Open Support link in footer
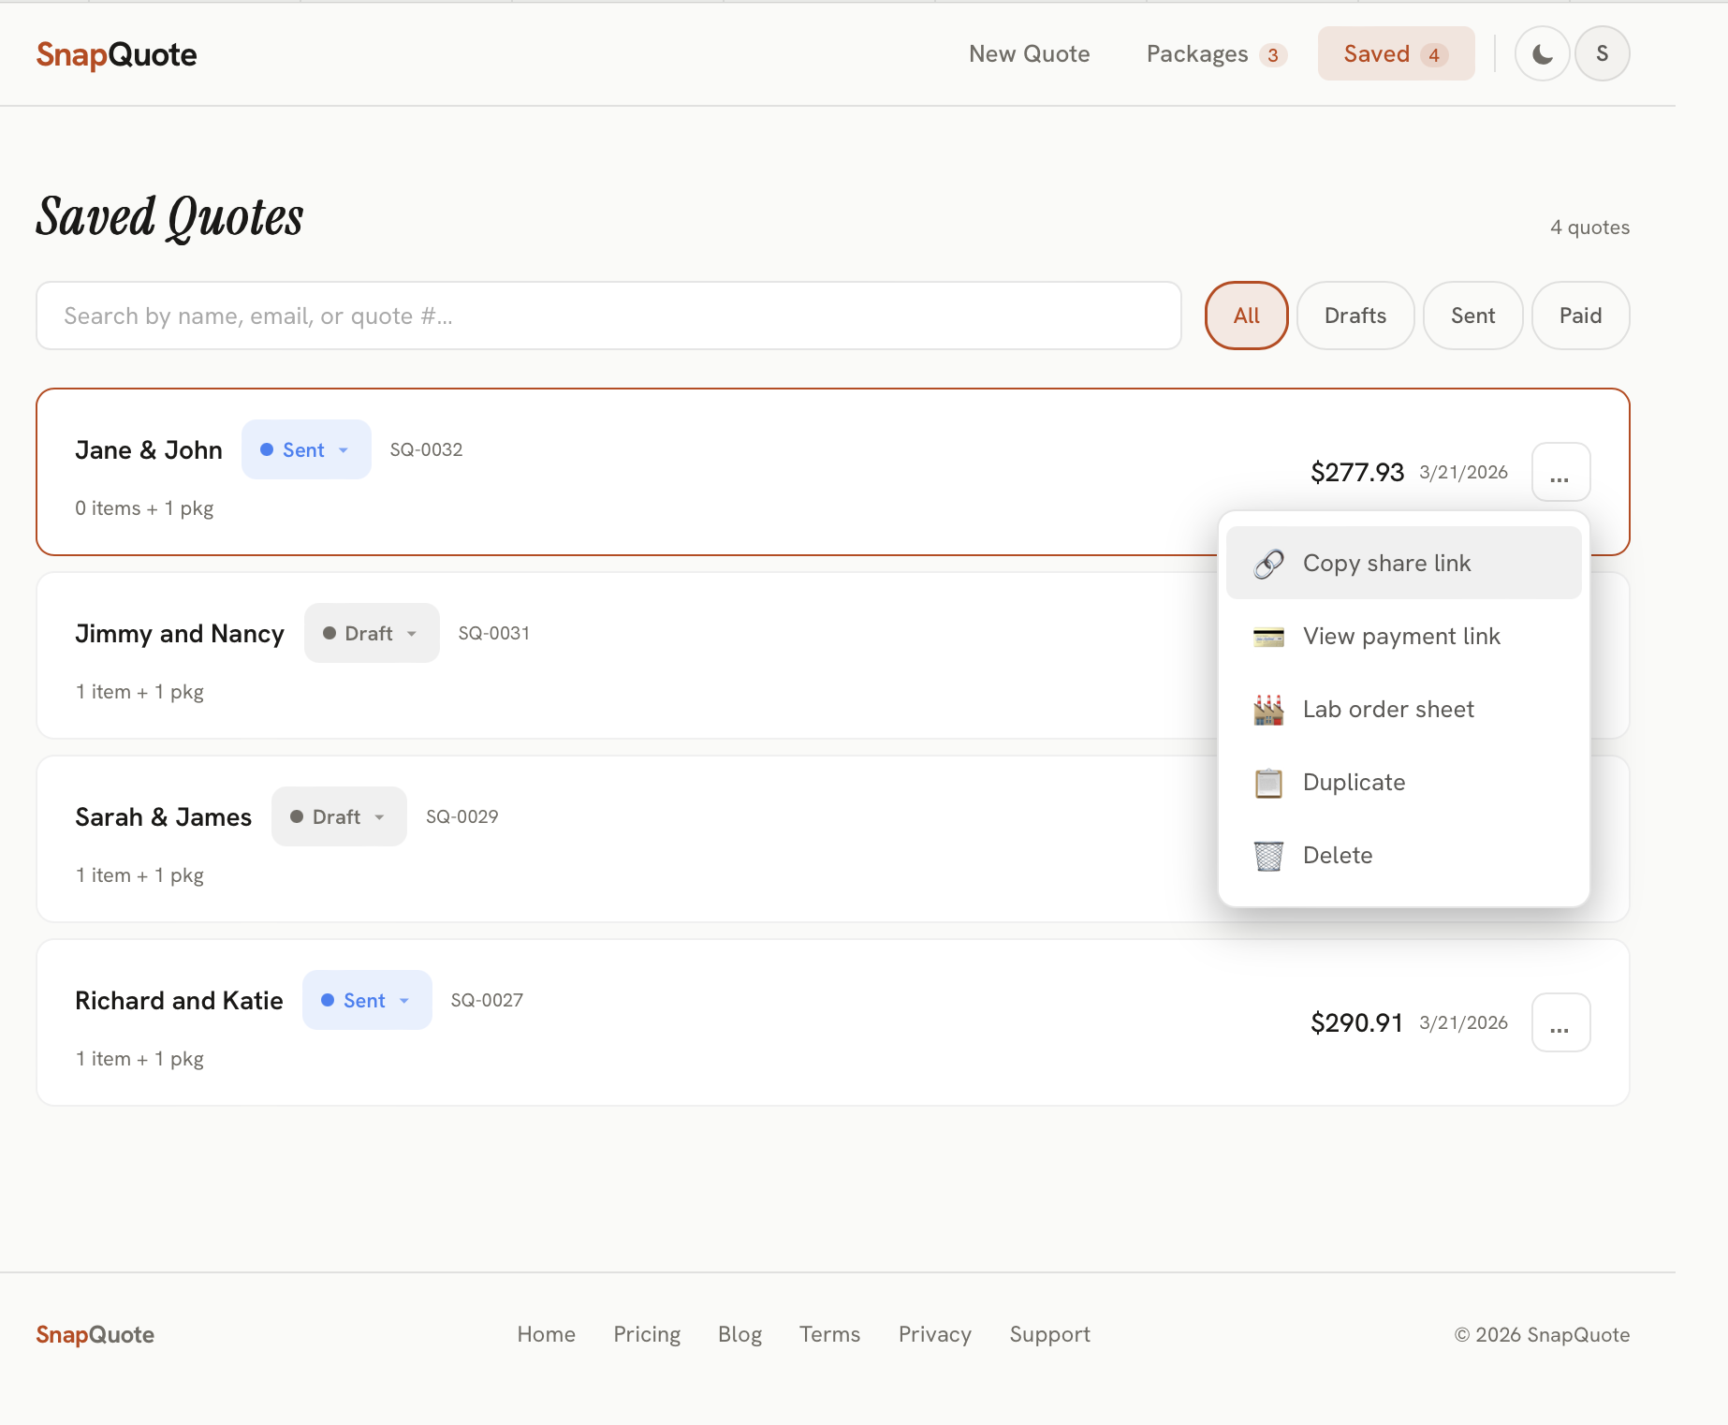The image size is (1728, 1425). [x=1049, y=1334]
